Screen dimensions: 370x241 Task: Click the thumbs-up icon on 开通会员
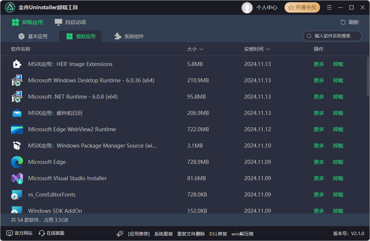[291, 7]
